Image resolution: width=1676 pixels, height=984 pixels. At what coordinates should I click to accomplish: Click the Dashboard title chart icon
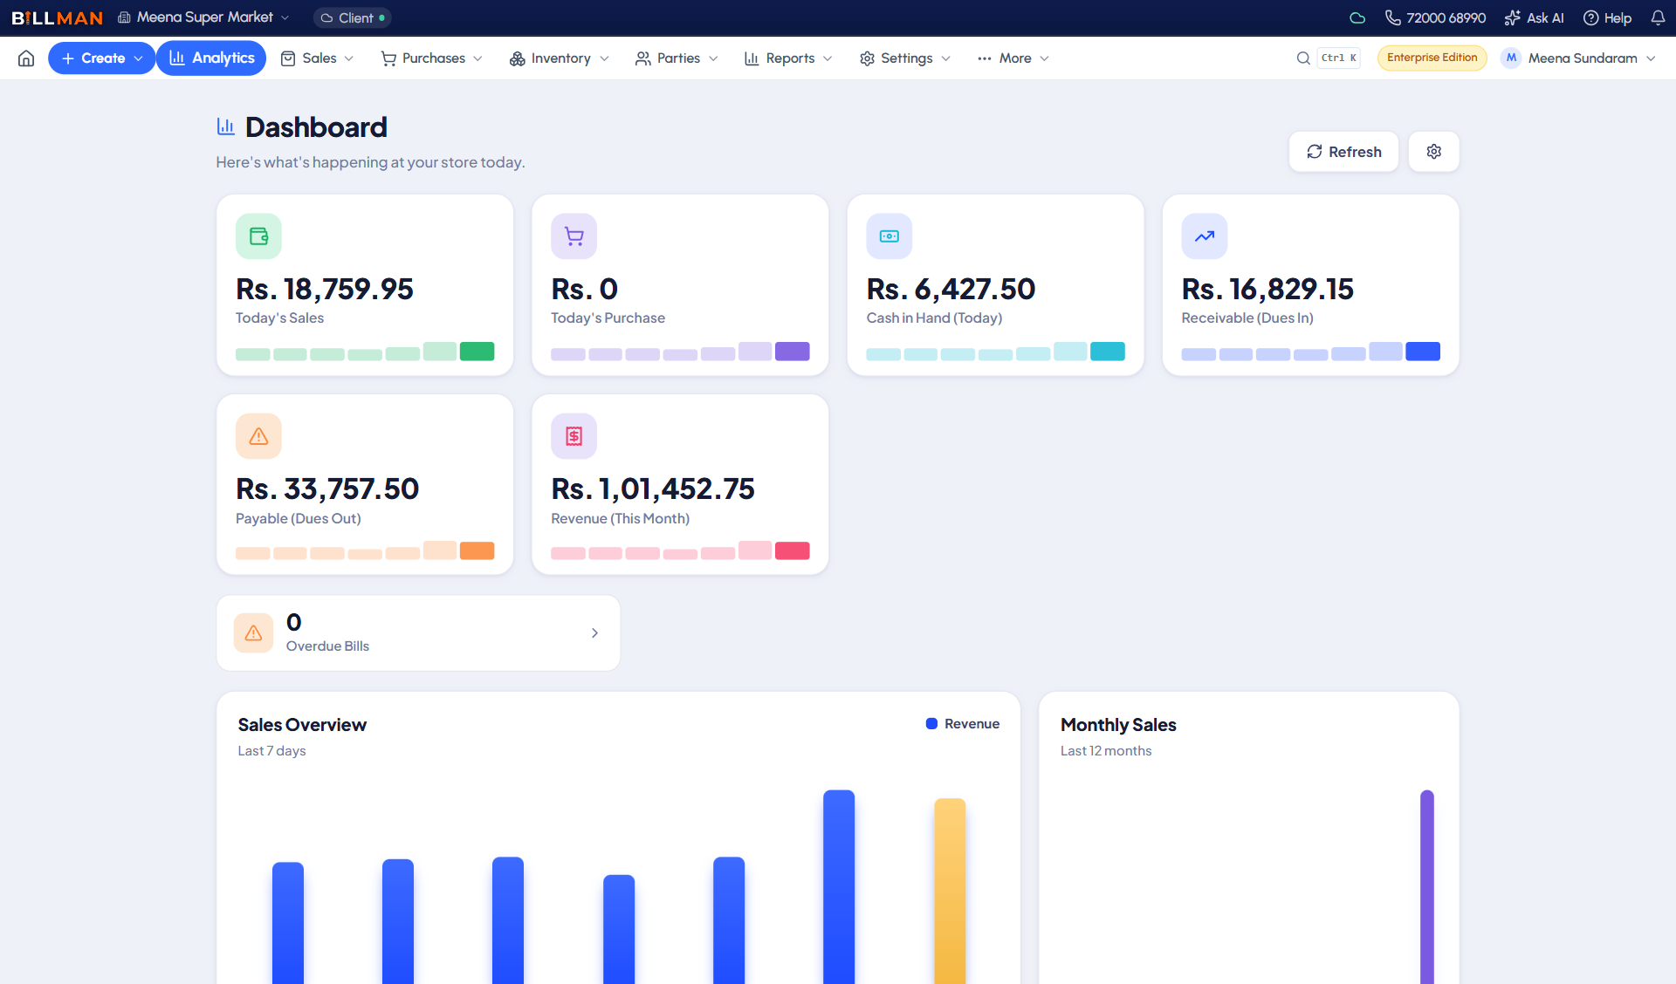coord(226,127)
